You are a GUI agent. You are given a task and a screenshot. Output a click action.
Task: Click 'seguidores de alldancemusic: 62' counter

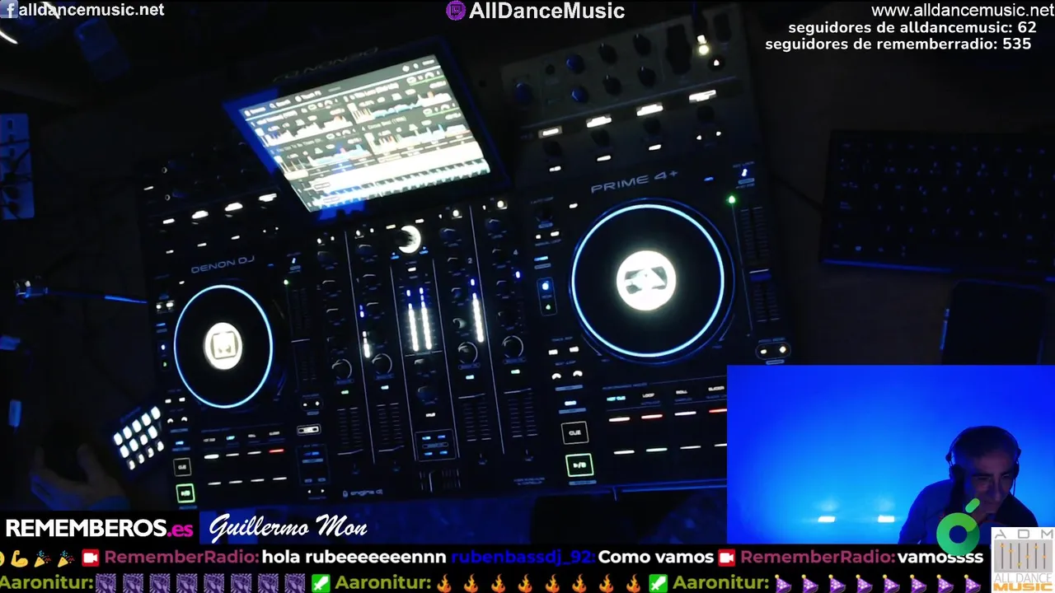pyautogui.click(x=912, y=28)
